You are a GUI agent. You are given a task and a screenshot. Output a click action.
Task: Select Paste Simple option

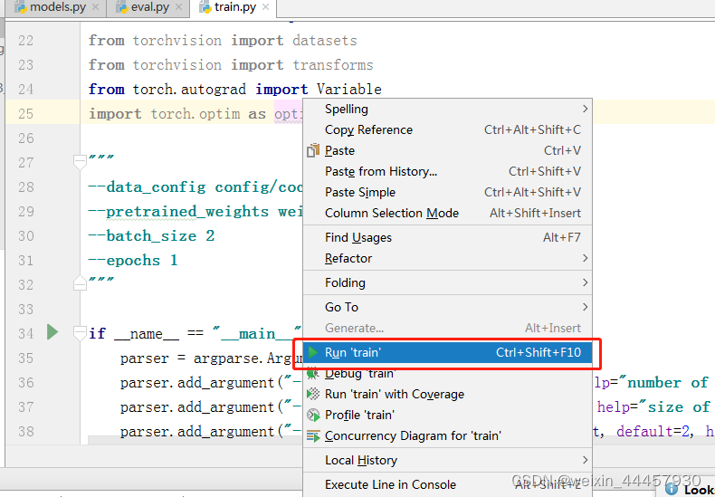pos(447,193)
